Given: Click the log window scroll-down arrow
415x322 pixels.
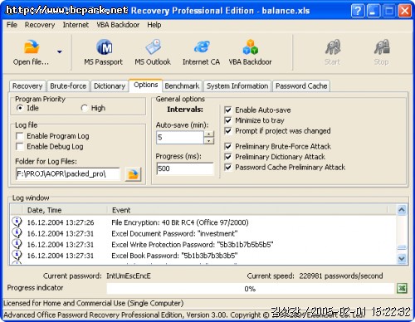Looking at the screenshot, I should [x=402, y=259].
